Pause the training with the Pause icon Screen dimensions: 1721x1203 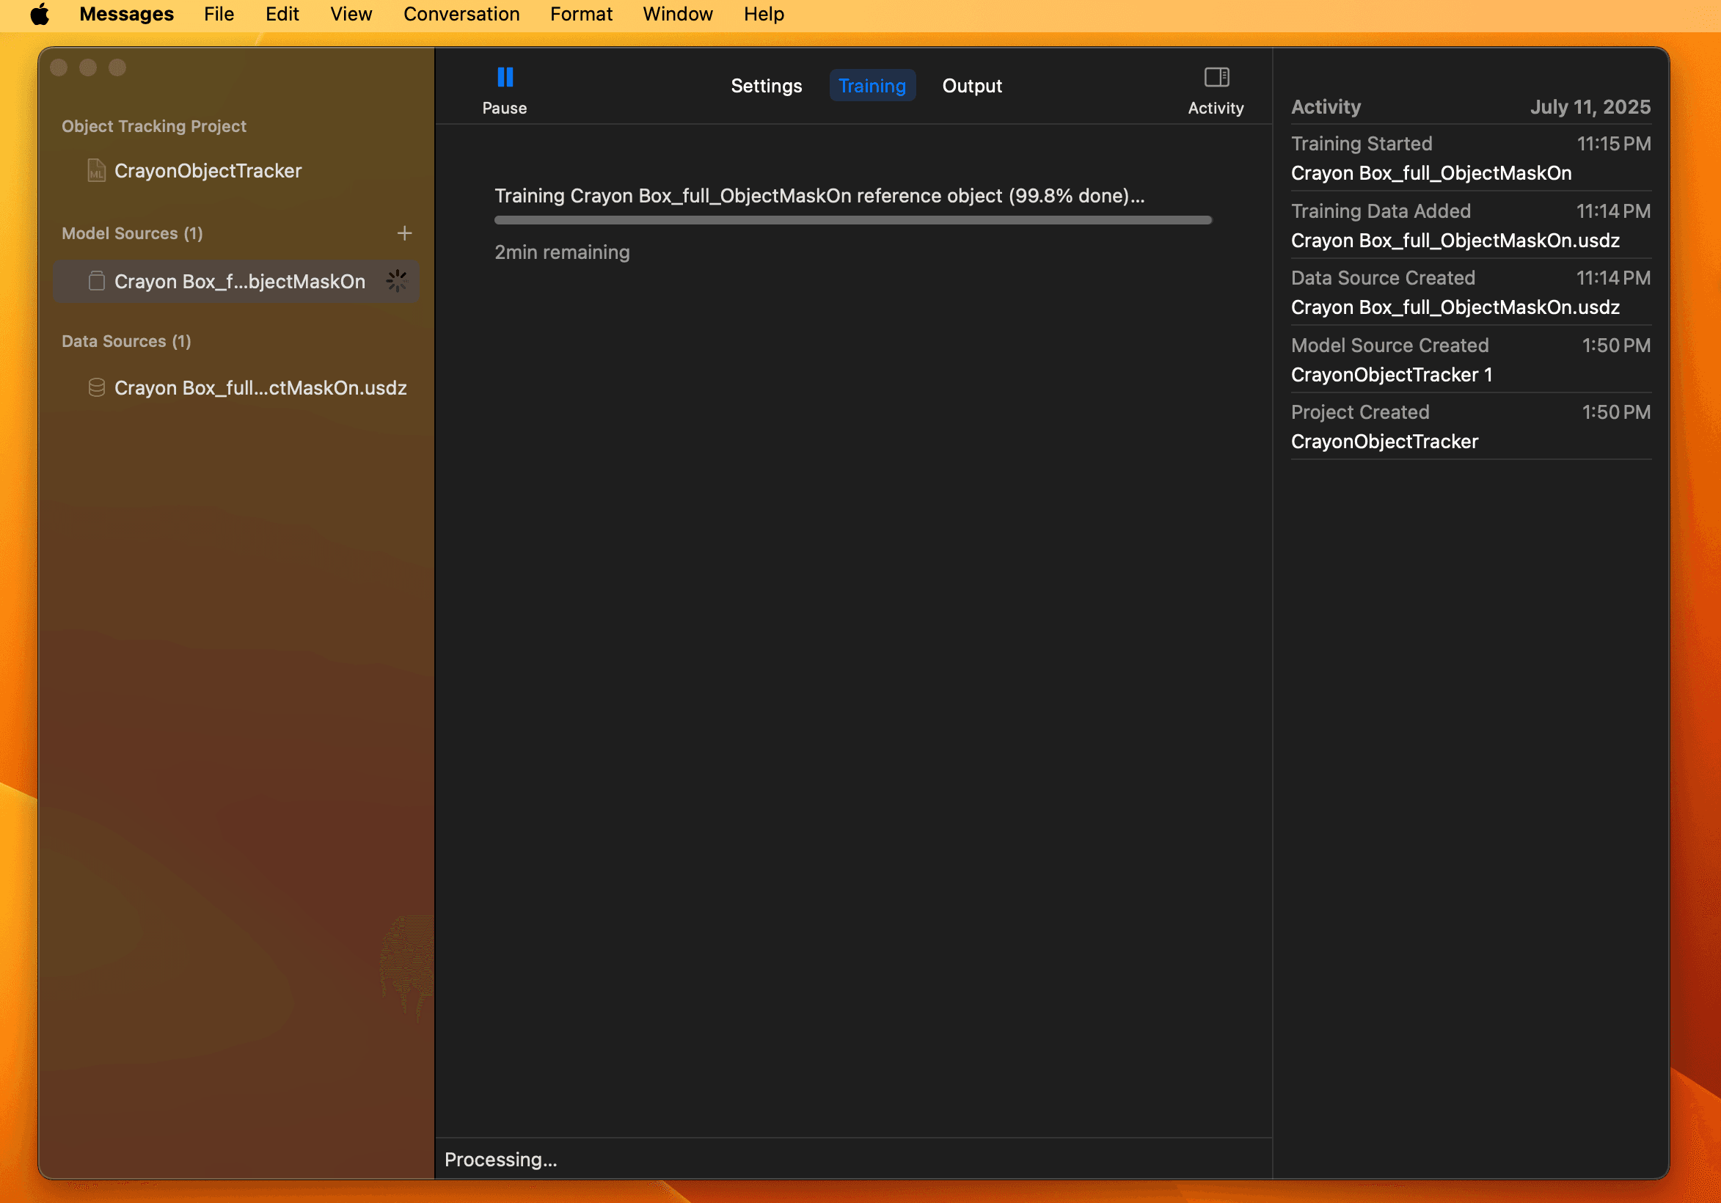pos(505,77)
